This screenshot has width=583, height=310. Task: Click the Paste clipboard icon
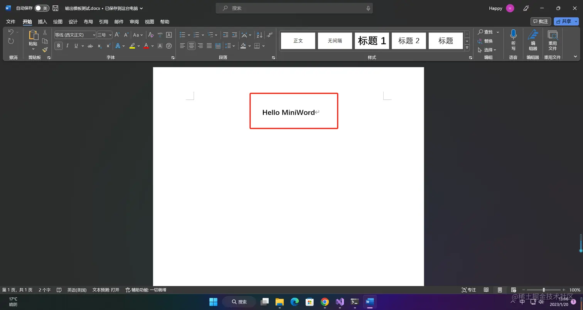33,35
